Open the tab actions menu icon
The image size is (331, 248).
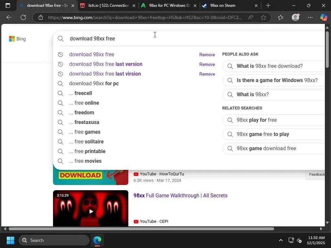click(x=8, y=5)
